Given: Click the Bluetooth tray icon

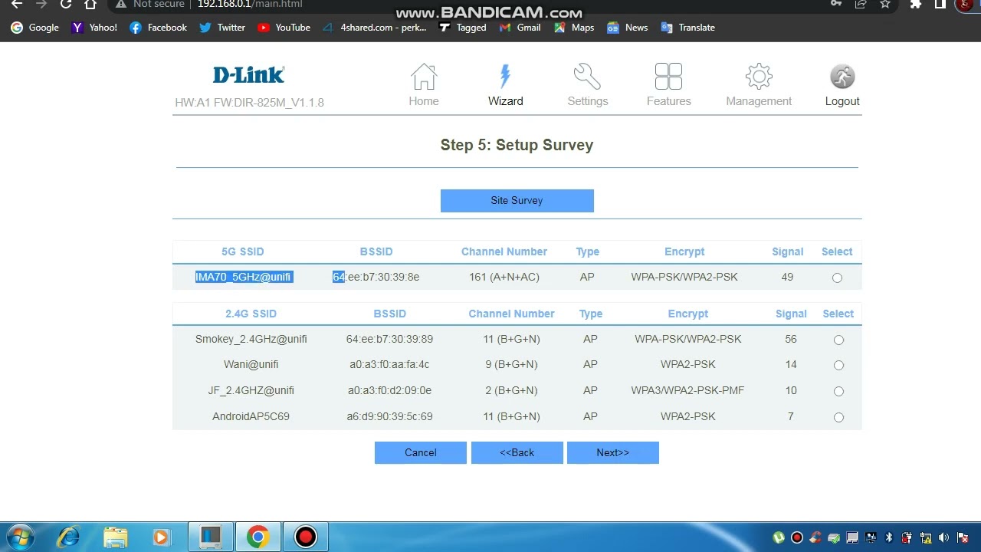Looking at the screenshot, I should [889, 537].
